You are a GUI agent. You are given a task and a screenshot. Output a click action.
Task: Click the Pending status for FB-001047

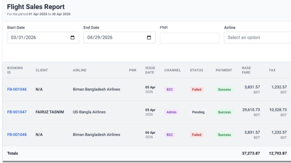point(198,112)
